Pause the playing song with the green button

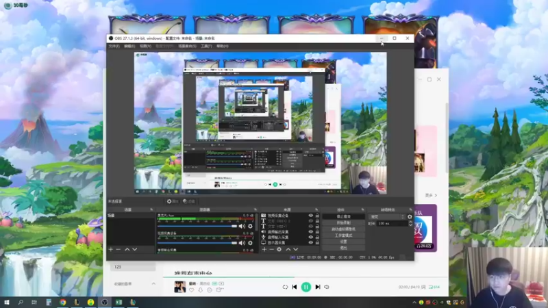pos(306,287)
